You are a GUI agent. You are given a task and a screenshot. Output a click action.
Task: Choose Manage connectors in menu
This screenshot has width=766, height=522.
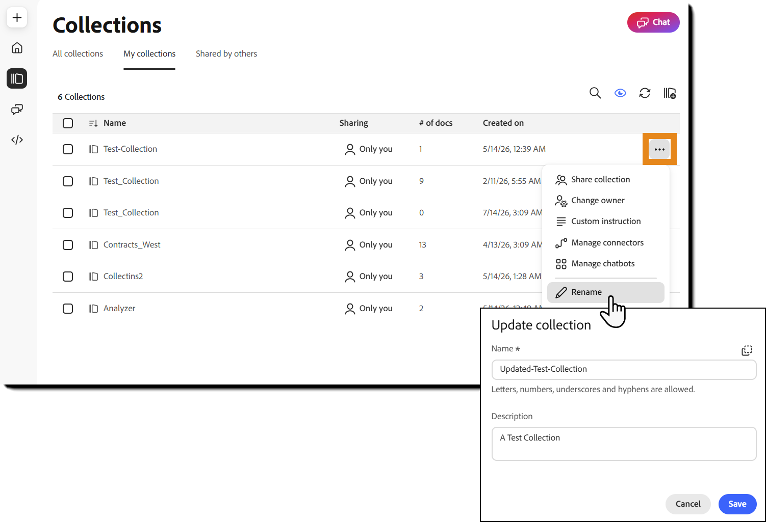(x=606, y=242)
